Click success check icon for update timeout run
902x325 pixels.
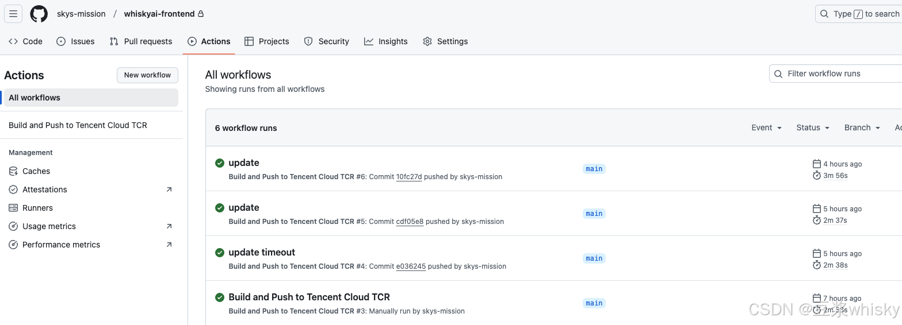click(220, 253)
